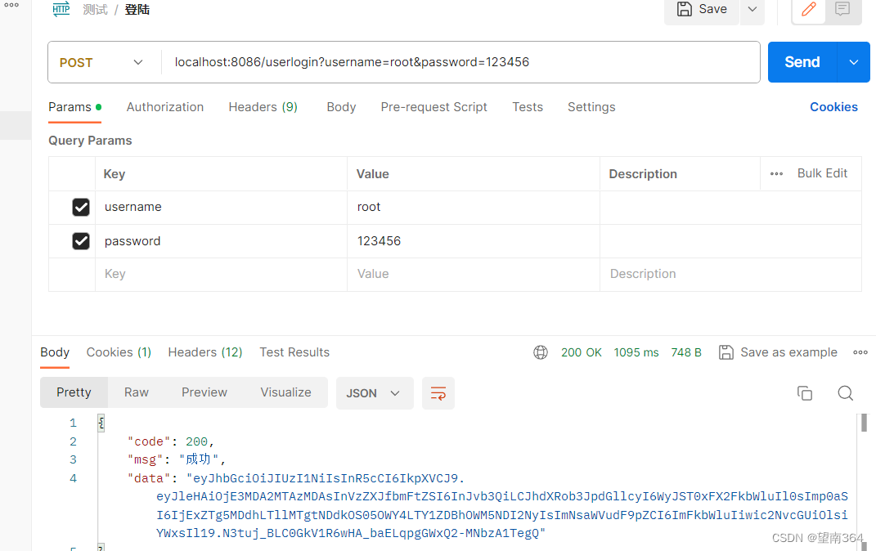Switch to edit mode with pencil icon
The height and width of the screenshot is (551, 876).
808,10
